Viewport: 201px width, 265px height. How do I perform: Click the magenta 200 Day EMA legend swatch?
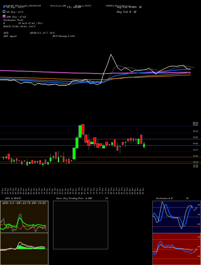pyautogui.click(x=4, y=16)
